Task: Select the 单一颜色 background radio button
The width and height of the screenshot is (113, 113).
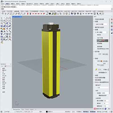Action: tap(96, 32)
